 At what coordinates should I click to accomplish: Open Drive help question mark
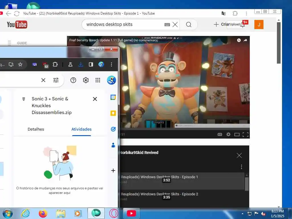[x=73, y=80]
